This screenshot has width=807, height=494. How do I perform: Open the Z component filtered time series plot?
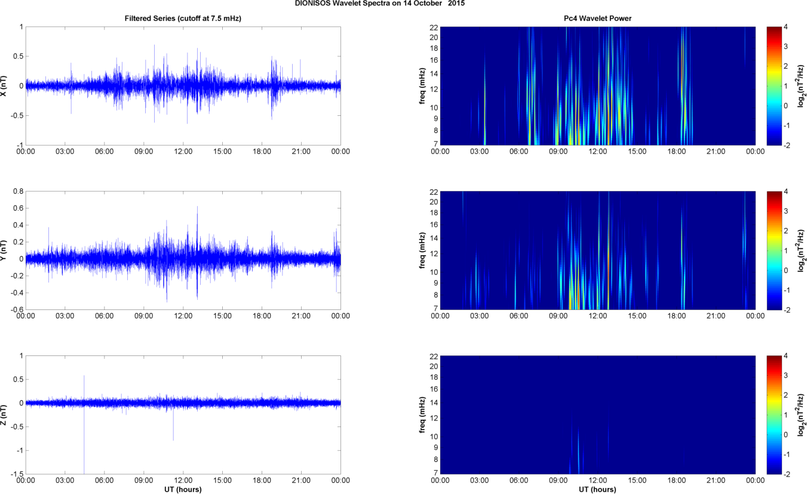click(183, 415)
